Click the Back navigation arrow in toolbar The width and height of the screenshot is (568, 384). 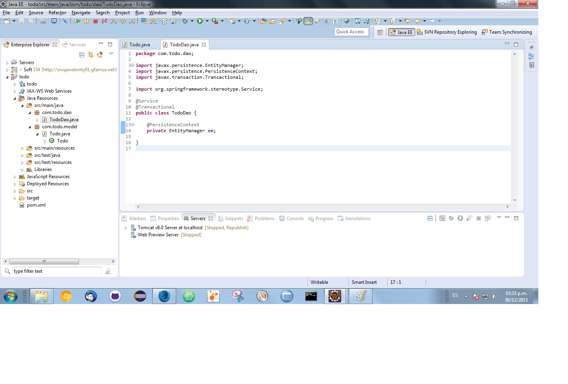click(417, 21)
